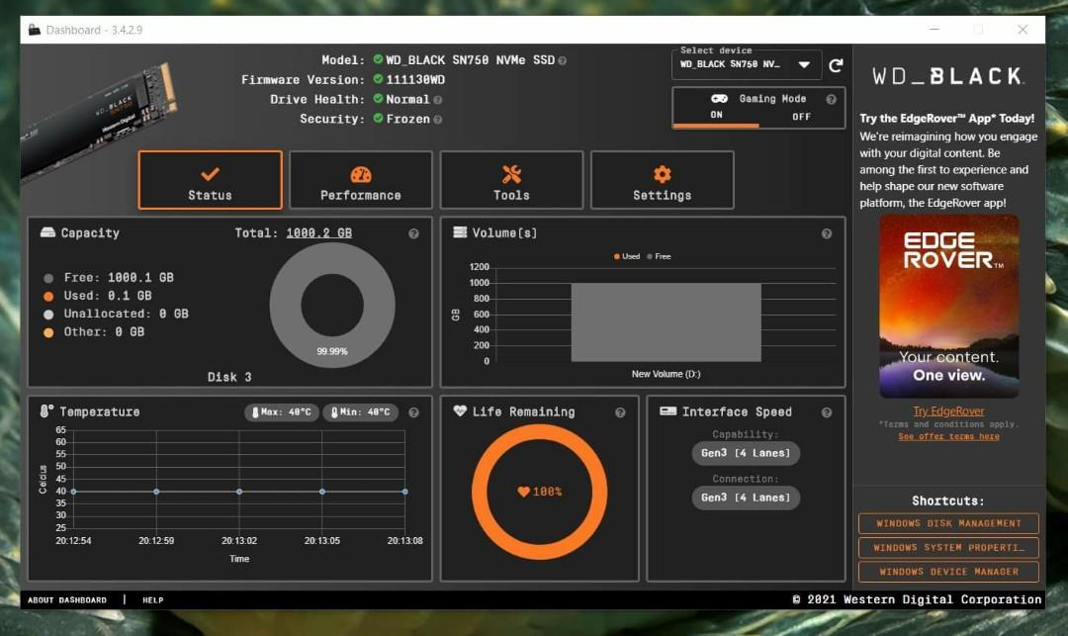
Task: Click the Gaming Mode help icon
Action: coord(831,100)
